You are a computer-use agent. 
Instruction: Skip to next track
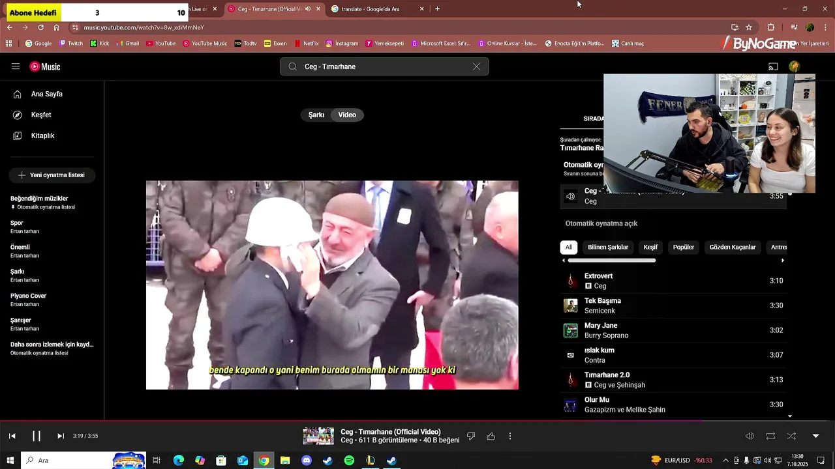[x=61, y=436]
